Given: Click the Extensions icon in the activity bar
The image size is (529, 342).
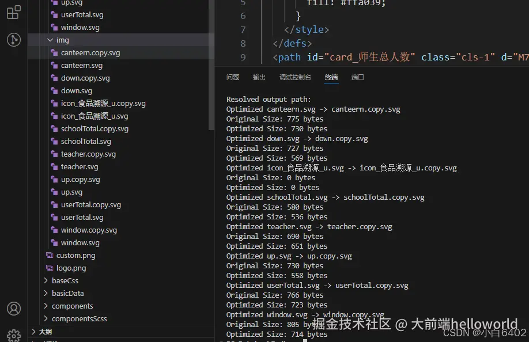Looking at the screenshot, I should tap(14, 12).
